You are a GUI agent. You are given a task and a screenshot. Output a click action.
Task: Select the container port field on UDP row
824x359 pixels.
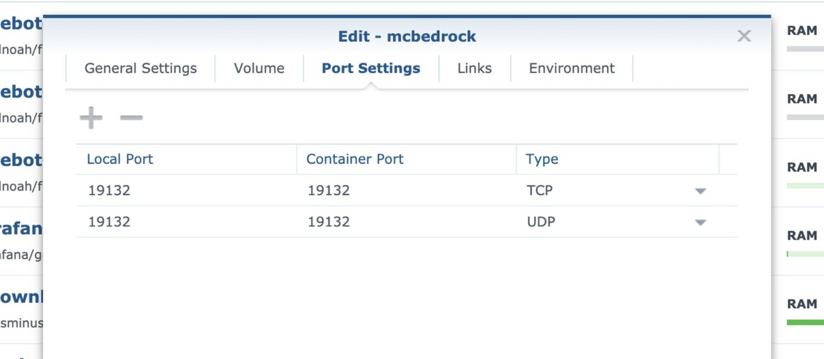tap(328, 222)
